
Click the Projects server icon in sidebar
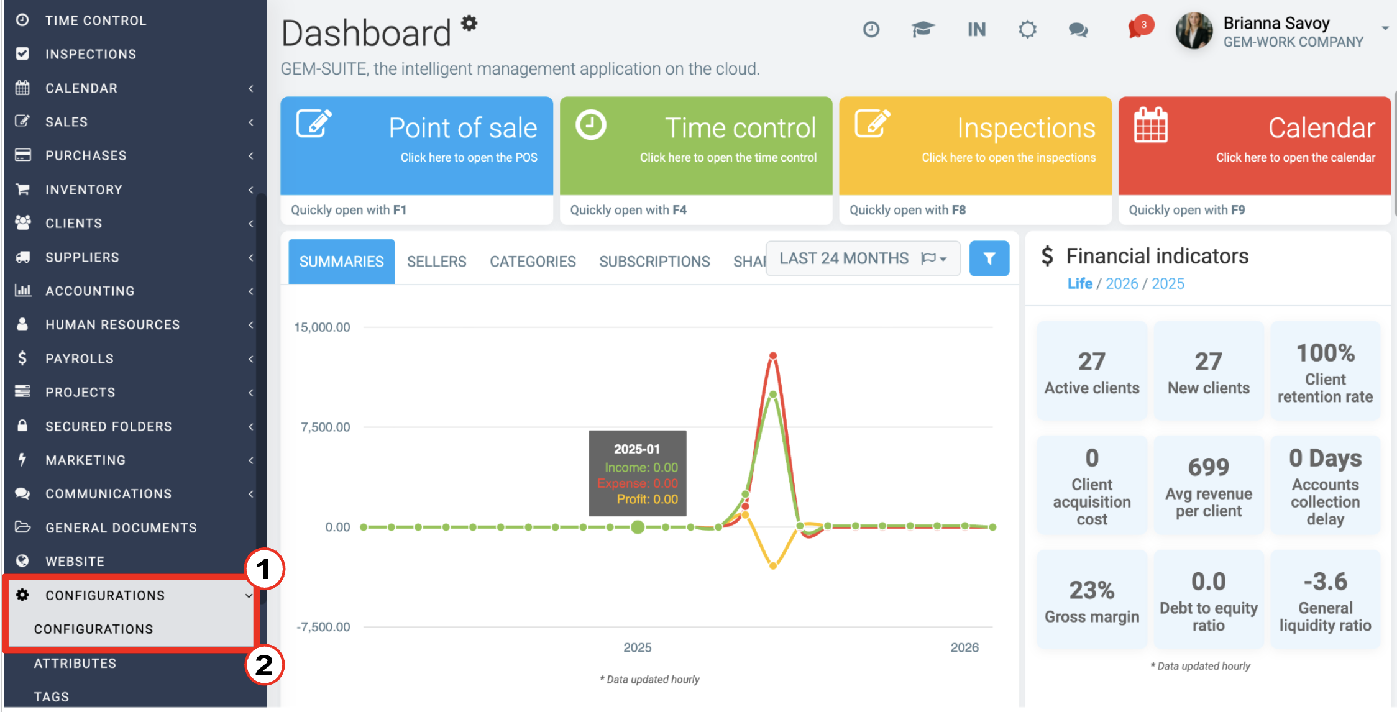pyautogui.click(x=22, y=391)
